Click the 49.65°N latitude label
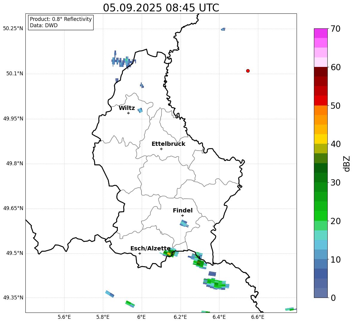This screenshot has width=354, height=323. (13, 208)
